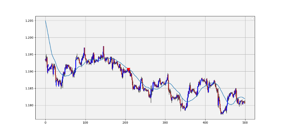The width and height of the screenshot is (283, 134).
Task: Click the 1.185 y-axis label
Action: coord(30,88)
